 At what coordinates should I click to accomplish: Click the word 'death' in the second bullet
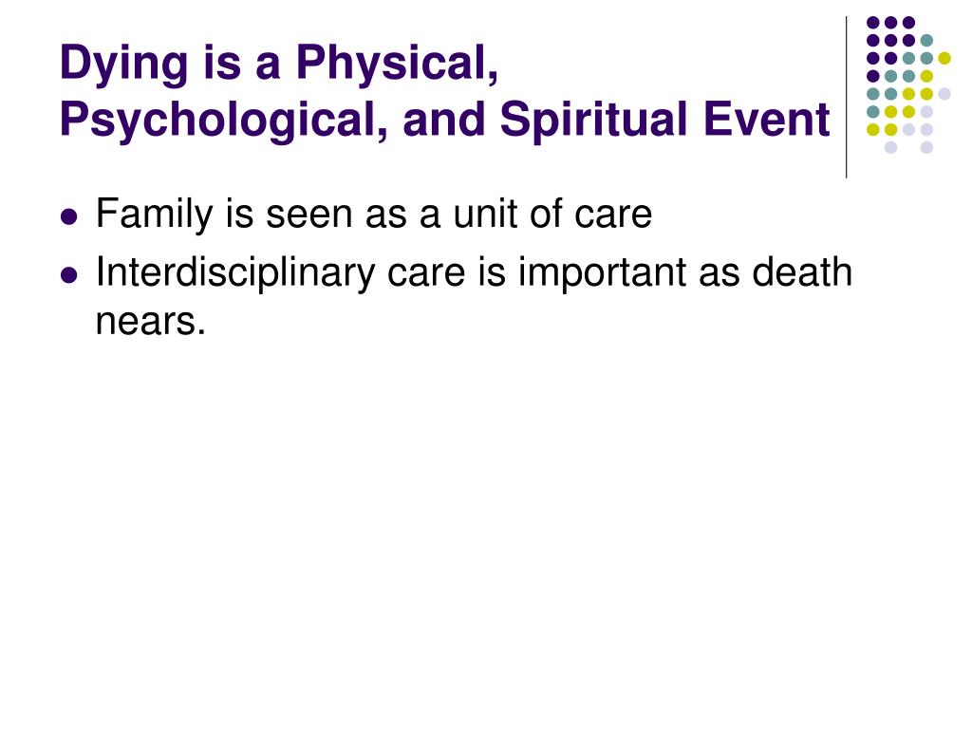pos(802,272)
